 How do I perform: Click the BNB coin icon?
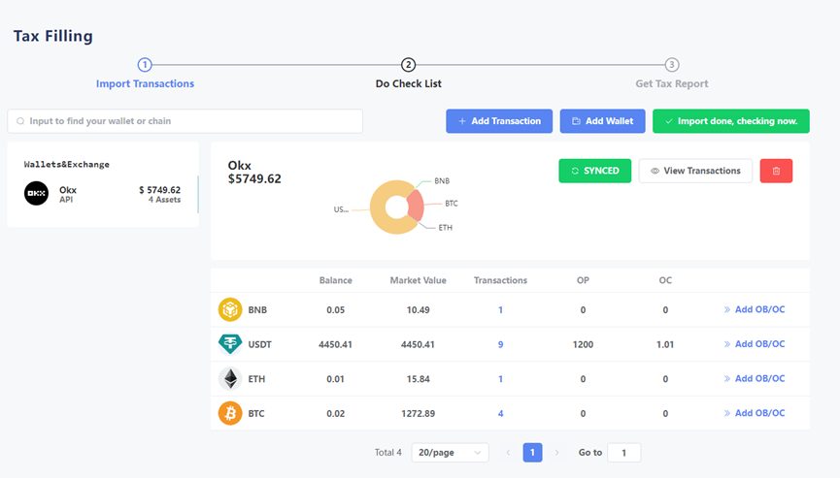click(x=230, y=309)
